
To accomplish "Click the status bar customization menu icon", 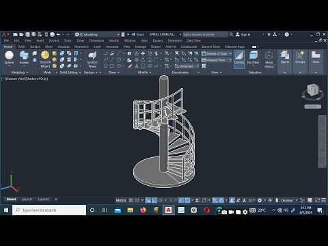I will tap(324, 200).
